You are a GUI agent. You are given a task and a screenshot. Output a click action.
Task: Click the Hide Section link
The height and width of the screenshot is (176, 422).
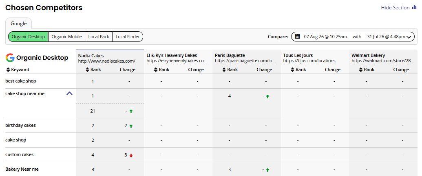[x=395, y=8]
